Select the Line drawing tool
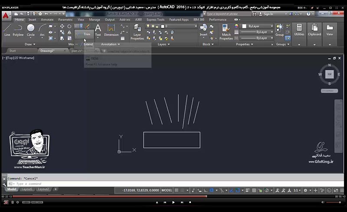The width and height of the screenshot is (347, 212). click(7, 30)
